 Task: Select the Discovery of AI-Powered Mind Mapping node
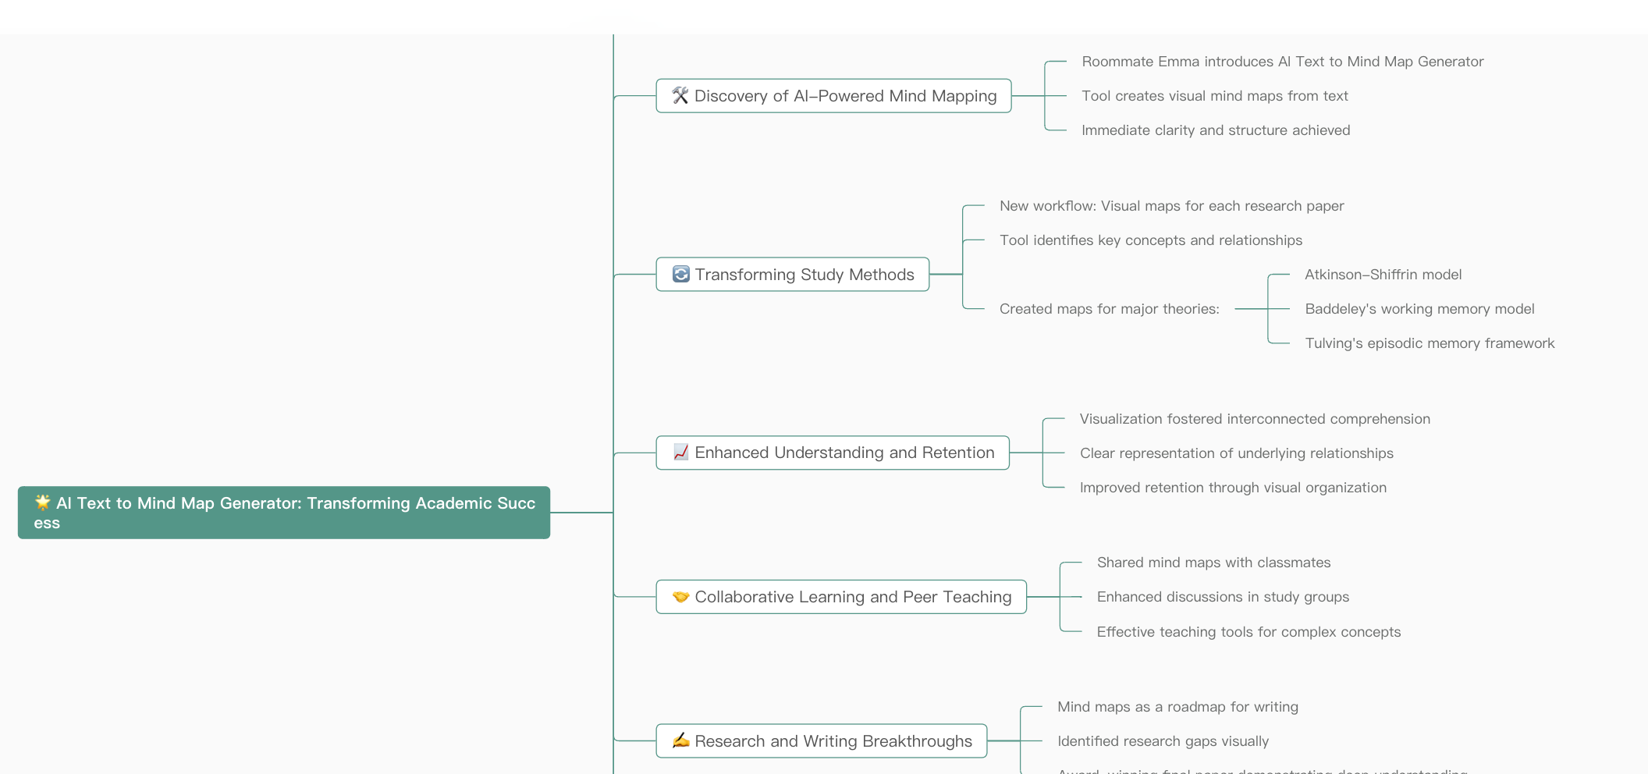coord(833,96)
